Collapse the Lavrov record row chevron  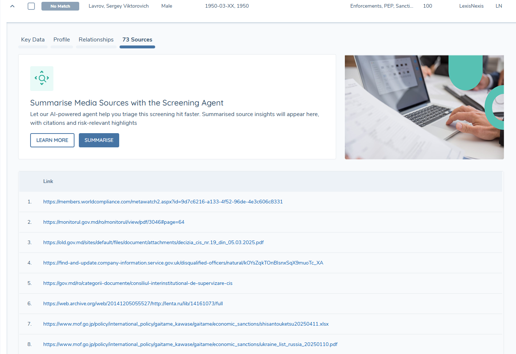pyautogui.click(x=12, y=6)
